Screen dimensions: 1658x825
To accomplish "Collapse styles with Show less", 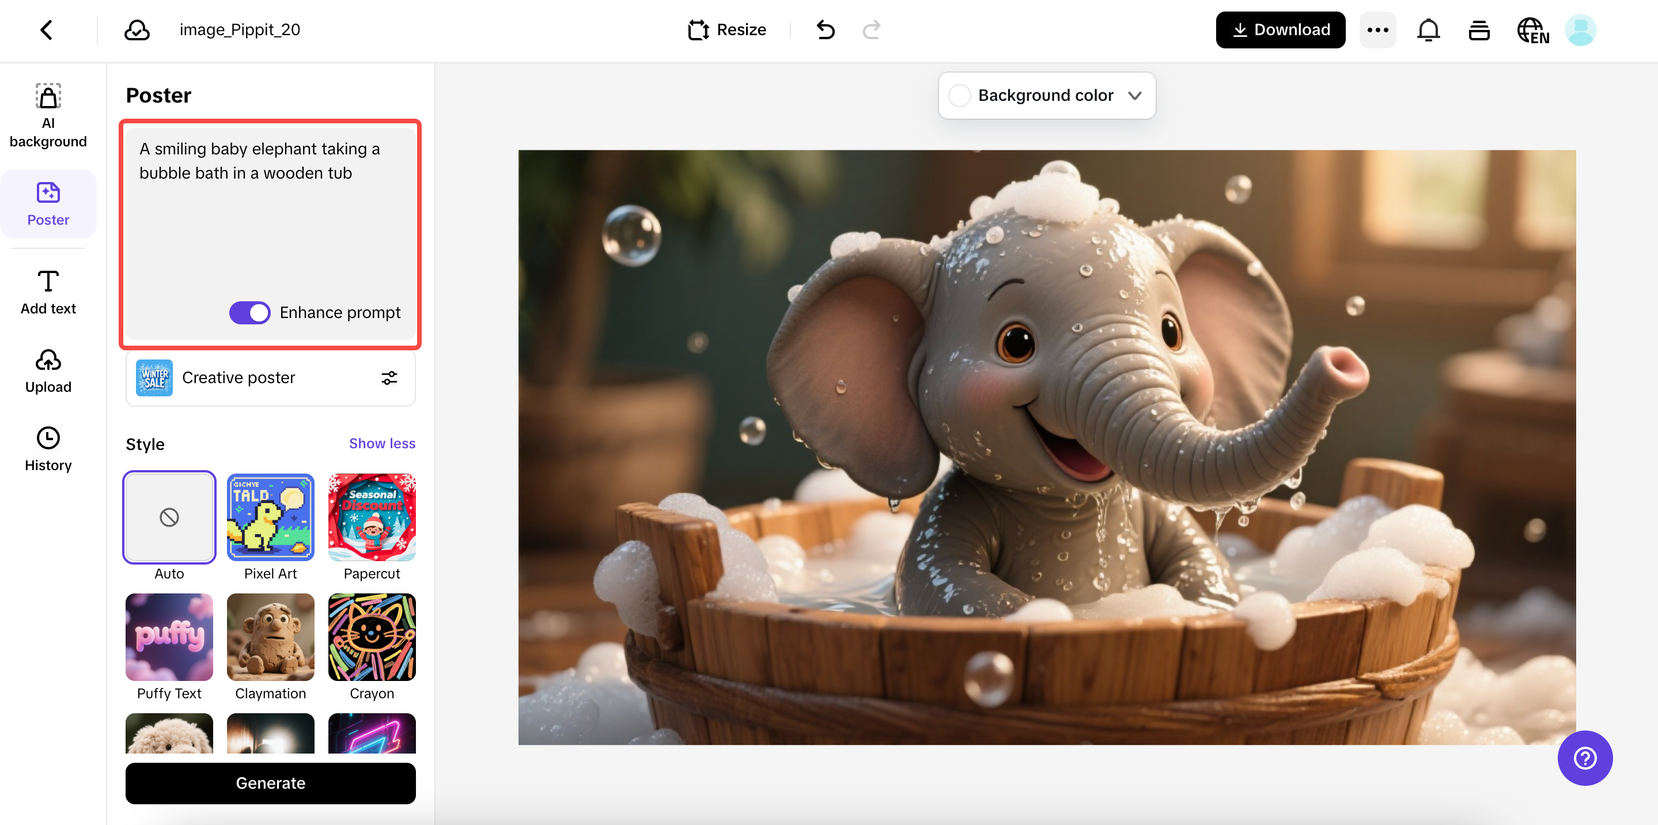I will (382, 442).
